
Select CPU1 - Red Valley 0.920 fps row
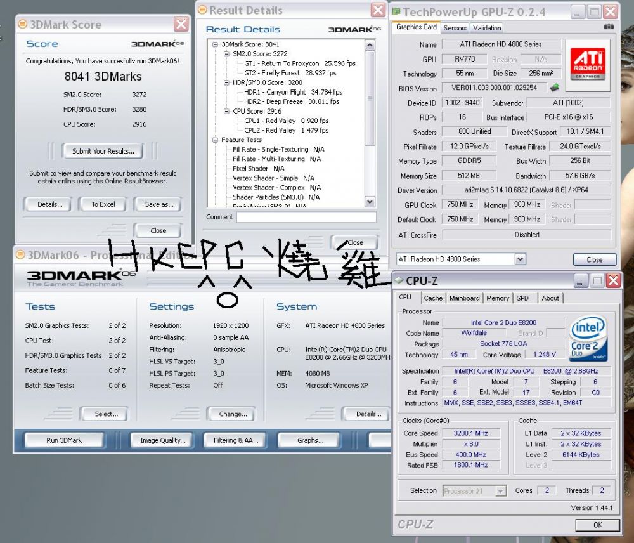point(287,121)
